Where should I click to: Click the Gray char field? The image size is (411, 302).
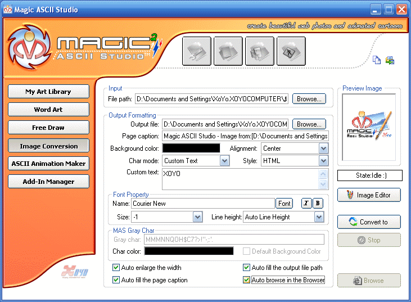point(234,240)
